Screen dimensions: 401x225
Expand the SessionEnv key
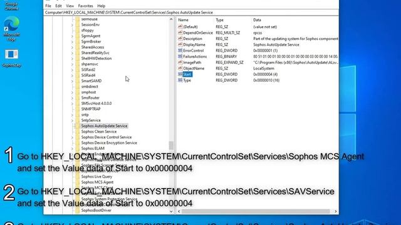(x=72, y=25)
